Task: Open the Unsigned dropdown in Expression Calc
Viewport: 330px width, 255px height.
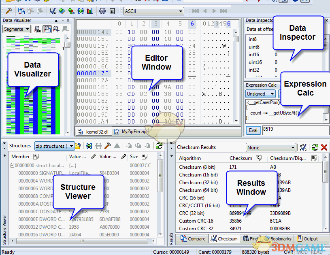Action: (x=260, y=93)
